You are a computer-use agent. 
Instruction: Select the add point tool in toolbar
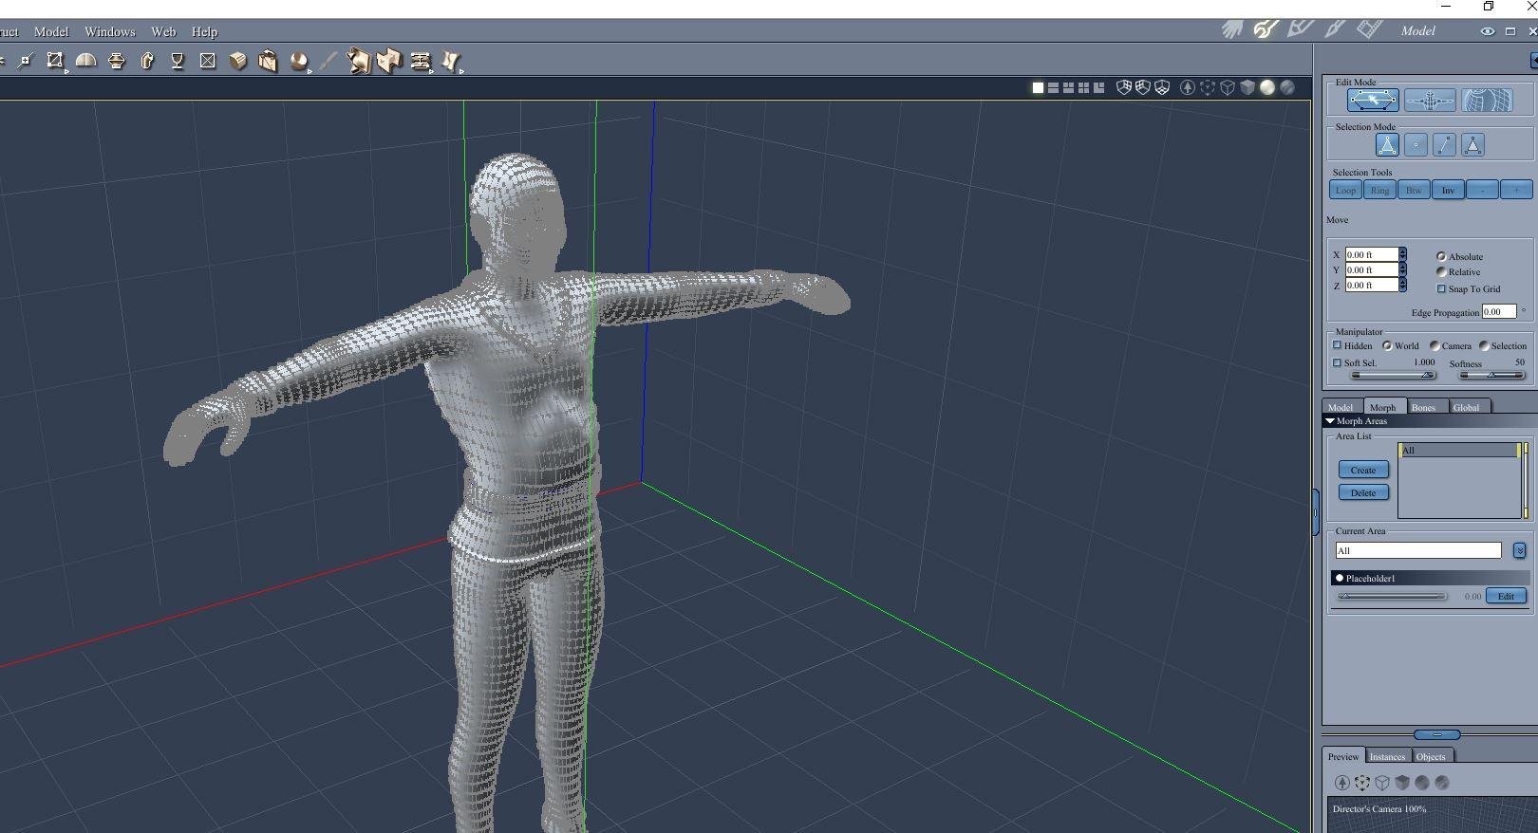tap(25, 62)
